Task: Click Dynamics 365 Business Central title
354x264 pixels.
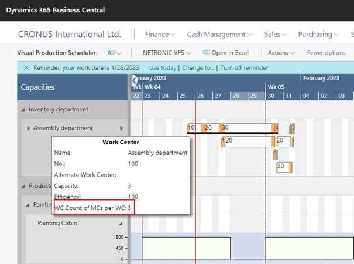Action: (x=56, y=10)
